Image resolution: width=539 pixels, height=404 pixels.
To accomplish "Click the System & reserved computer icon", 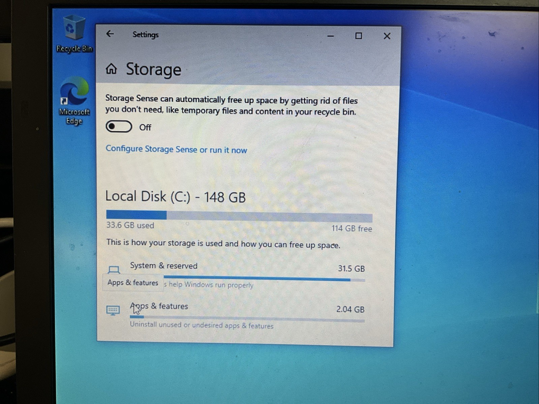I will point(114,270).
